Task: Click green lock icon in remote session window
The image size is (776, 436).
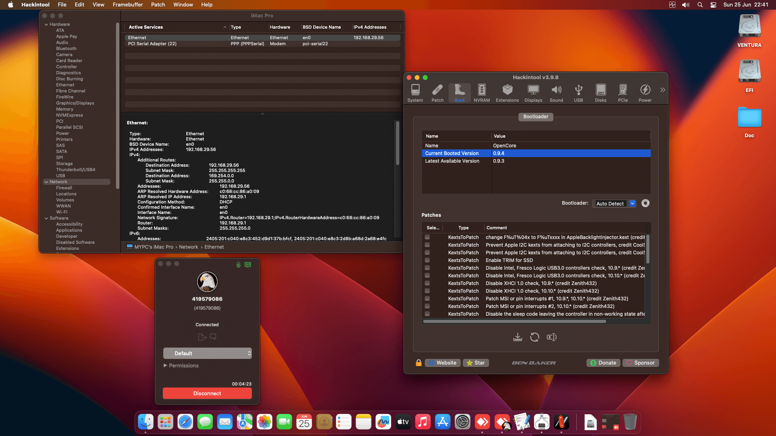Action: coord(238,264)
